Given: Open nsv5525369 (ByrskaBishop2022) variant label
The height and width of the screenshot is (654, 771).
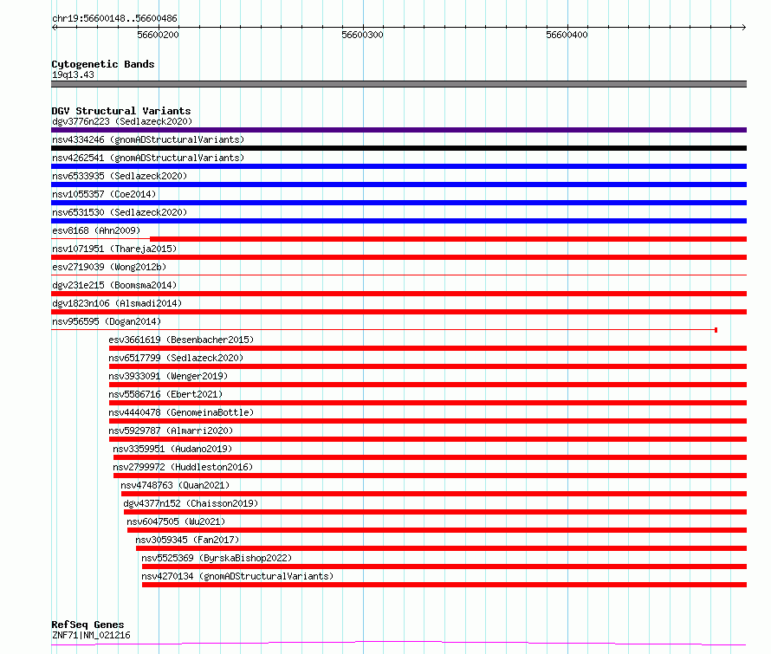Looking at the screenshot, I should point(217,558).
